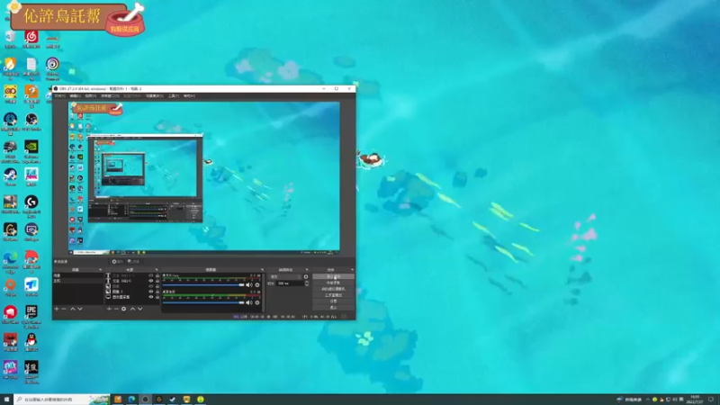The image size is (720, 405).
Task: Move the selected source down
Action: [140, 309]
